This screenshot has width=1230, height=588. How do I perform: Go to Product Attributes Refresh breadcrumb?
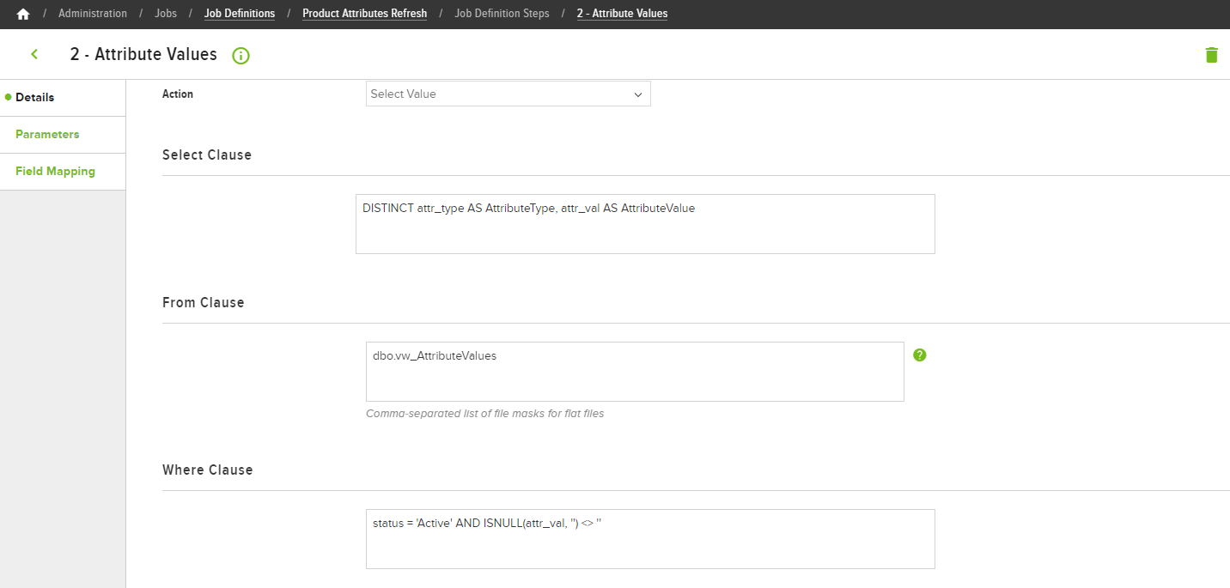point(364,14)
